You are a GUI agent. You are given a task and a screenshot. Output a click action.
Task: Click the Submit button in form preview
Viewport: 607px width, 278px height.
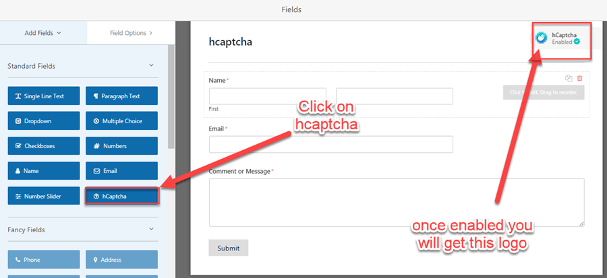pos(229,248)
